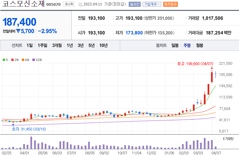Click the 01/06 date axis label
Image resolution: width=239 pixels, height=155 pixels.
(169, 153)
